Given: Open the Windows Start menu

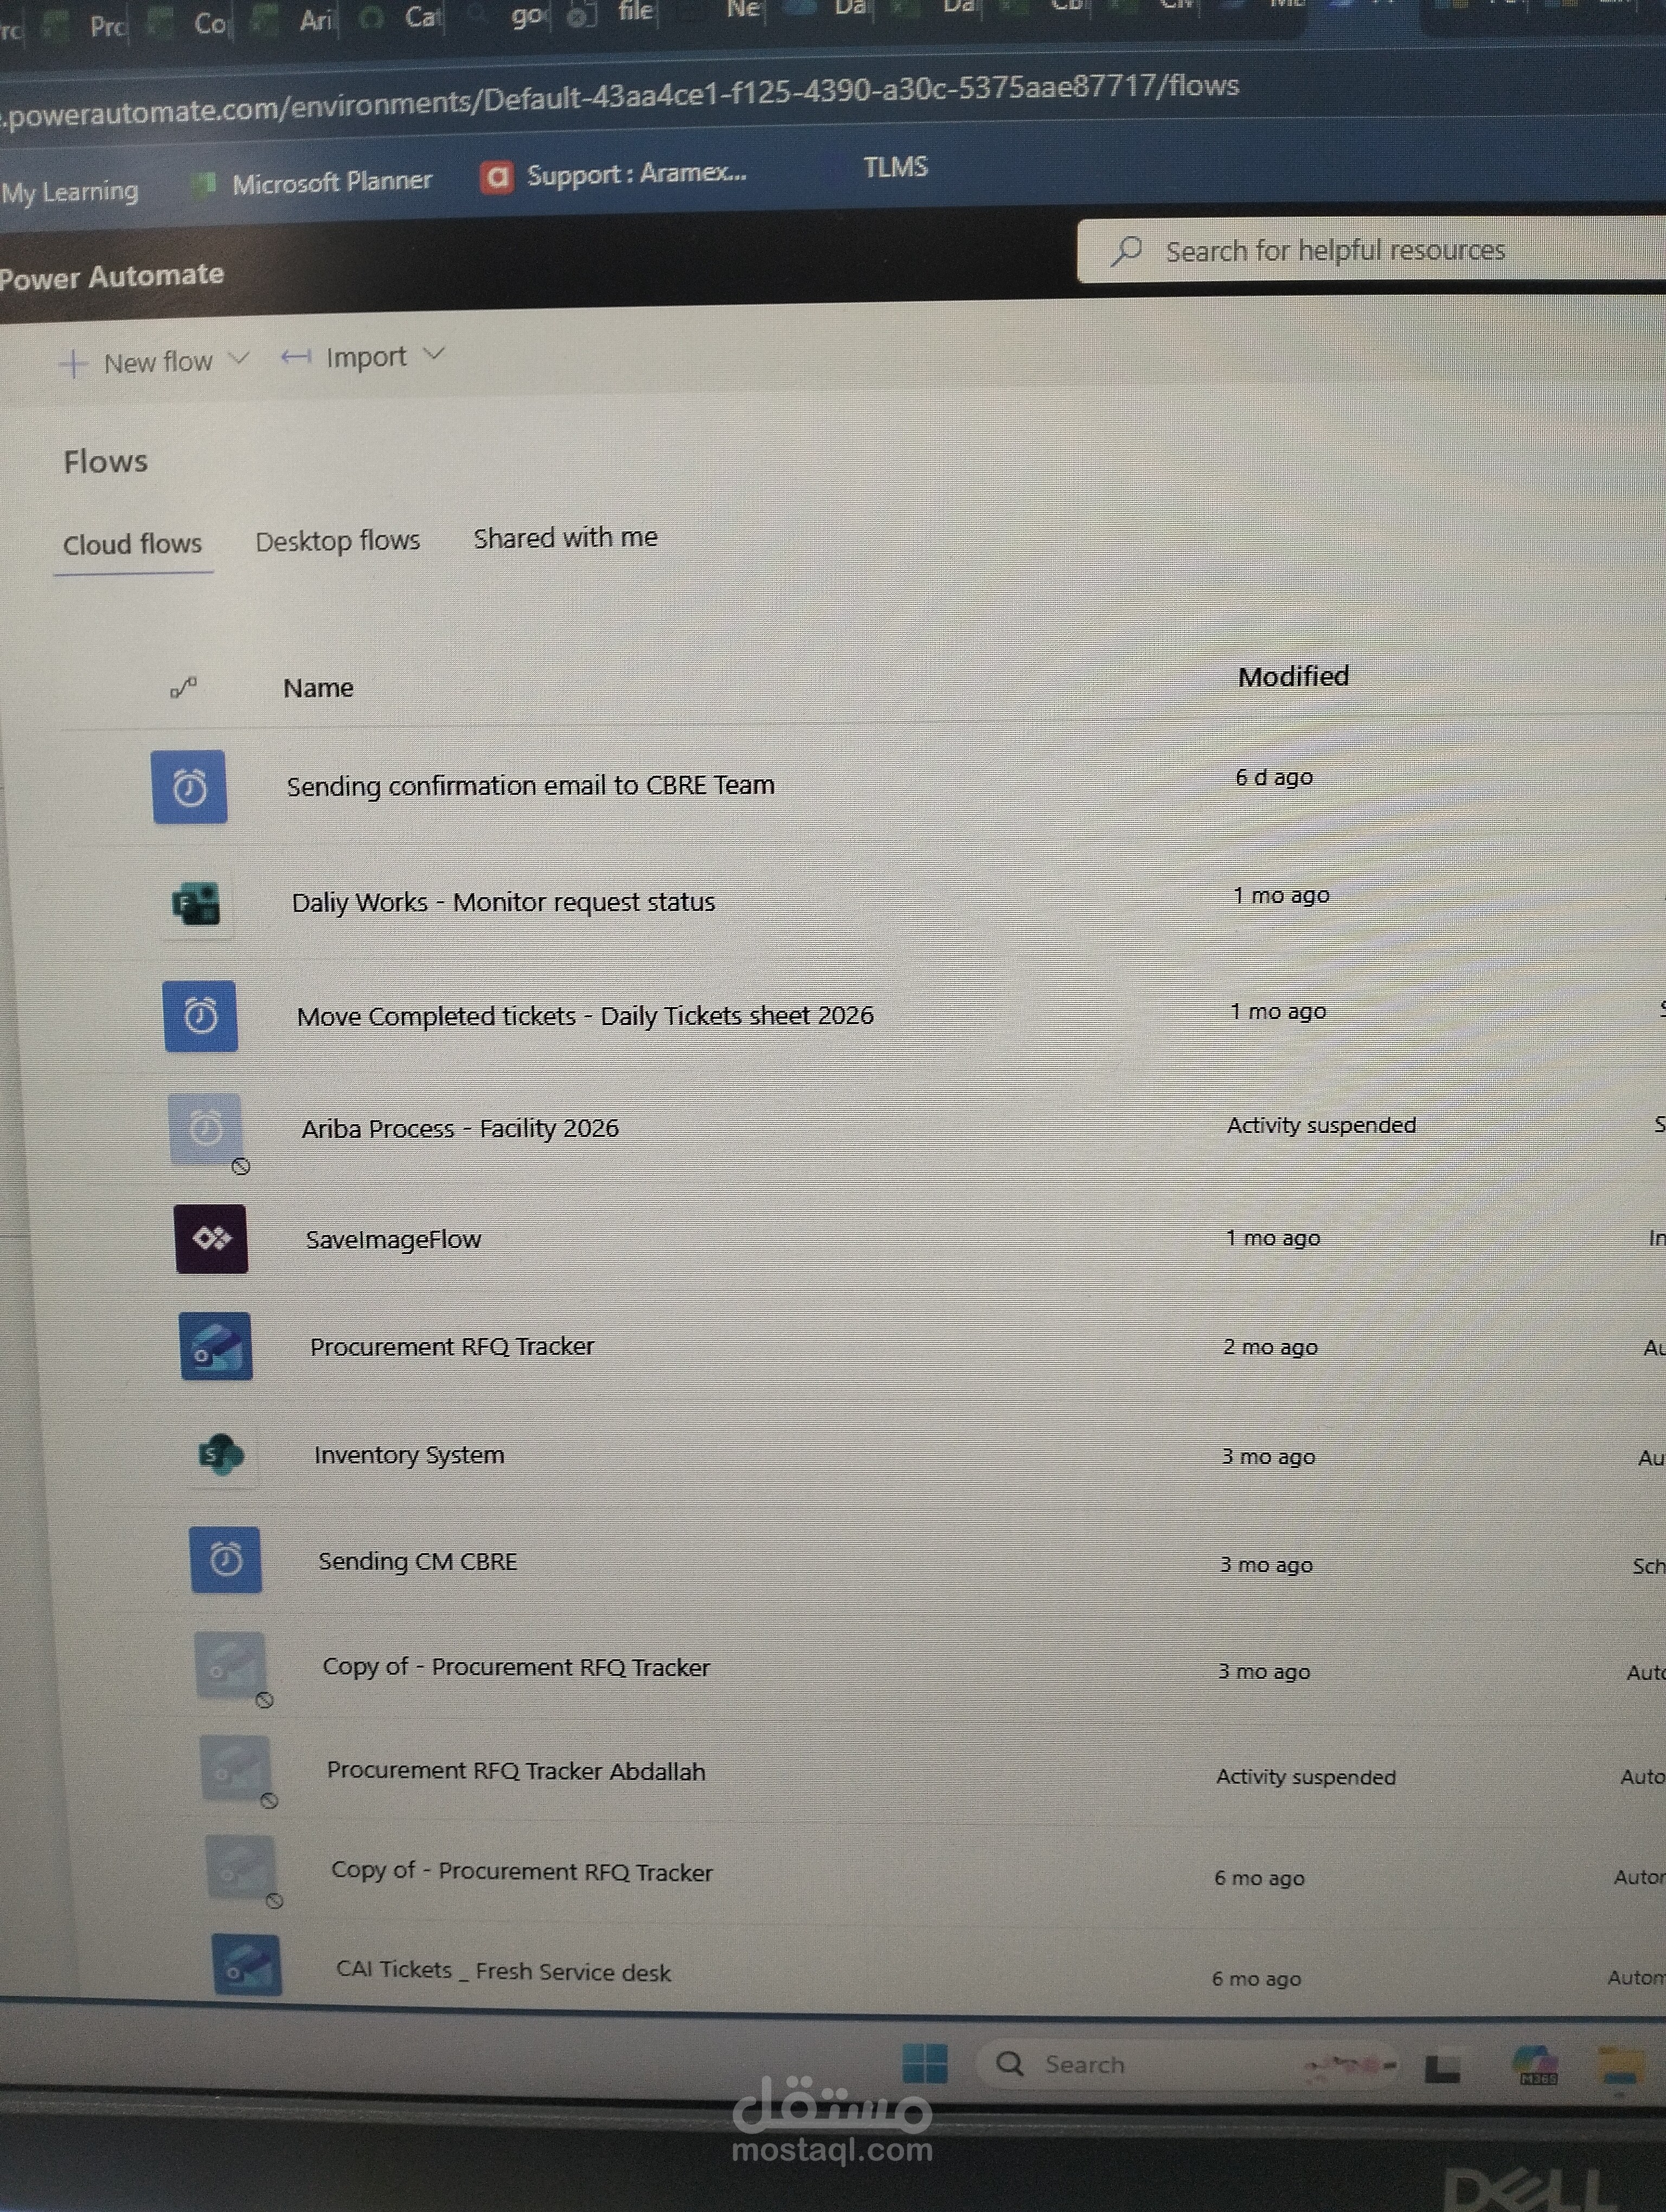Looking at the screenshot, I should [924, 2063].
